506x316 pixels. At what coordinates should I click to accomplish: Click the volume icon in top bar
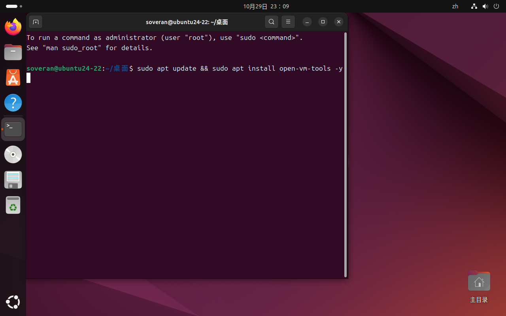click(x=485, y=6)
